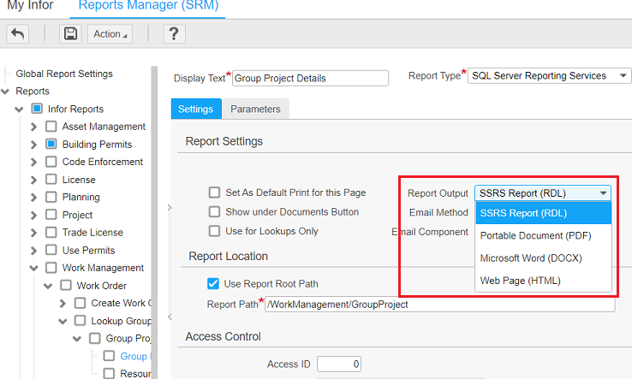Select Global Report Settings in tree
The width and height of the screenshot is (632, 379).
coord(64,74)
